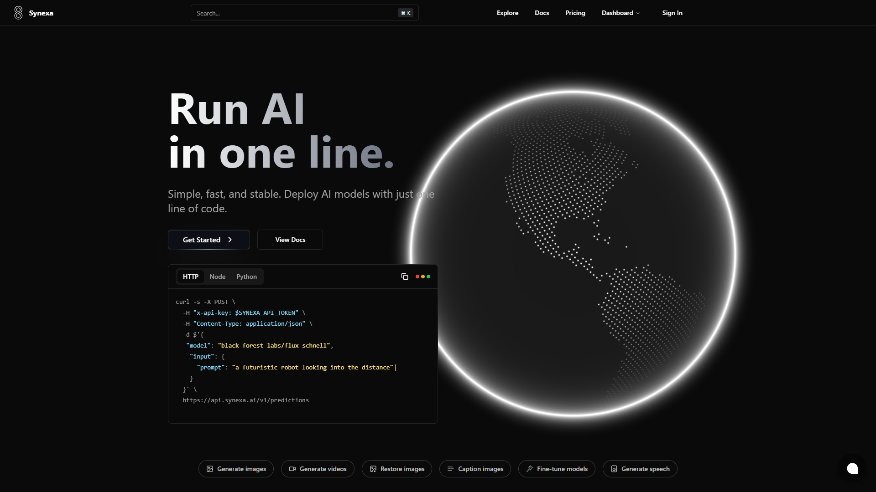Click the Sign In link

[x=672, y=13]
